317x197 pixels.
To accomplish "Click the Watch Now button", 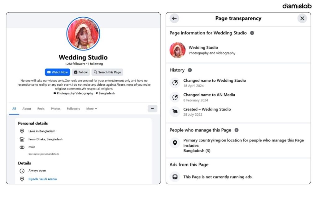I will pyautogui.click(x=57, y=72).
